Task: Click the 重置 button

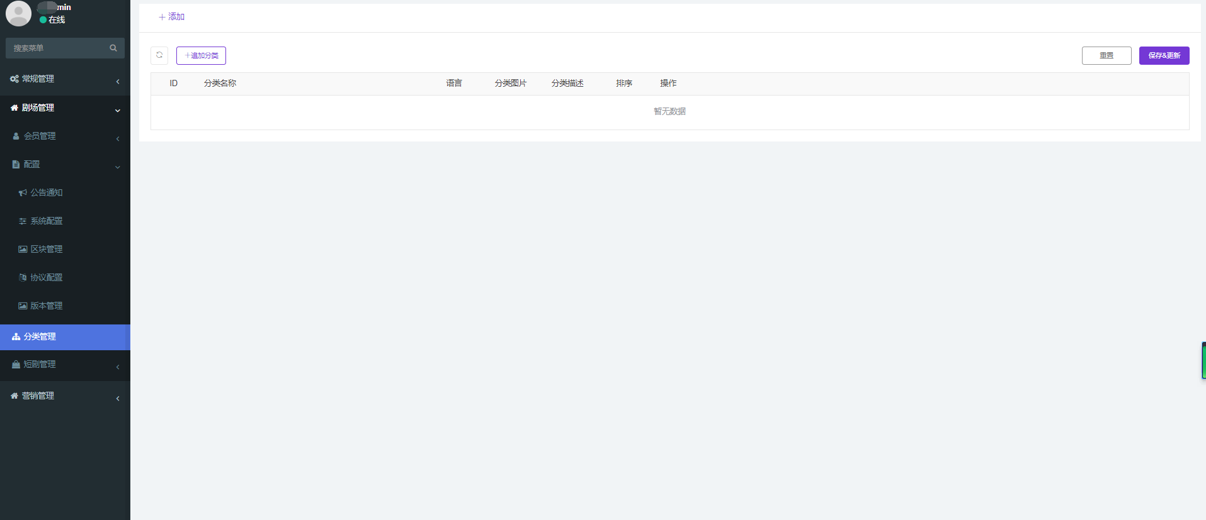Action: [x=1106, y=55]
